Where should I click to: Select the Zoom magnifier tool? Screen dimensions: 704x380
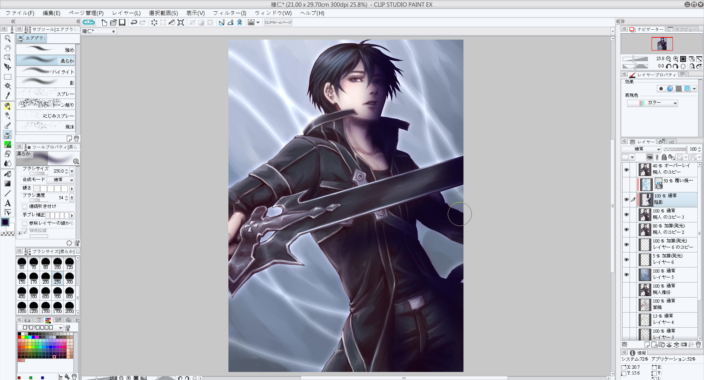[x=7, y=38]
